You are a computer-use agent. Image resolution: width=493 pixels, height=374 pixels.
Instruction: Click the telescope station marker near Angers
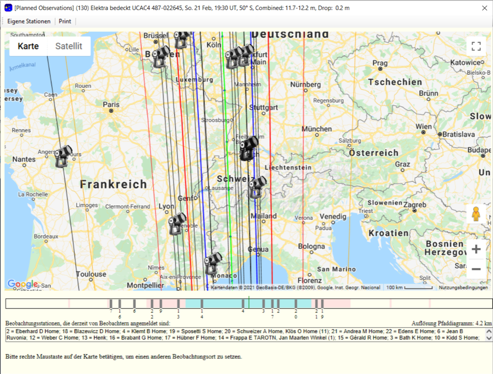63,156
